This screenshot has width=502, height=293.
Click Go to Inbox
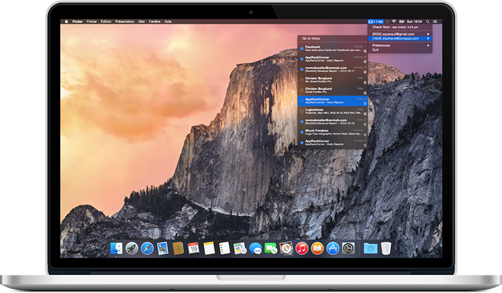coord(313,38)
